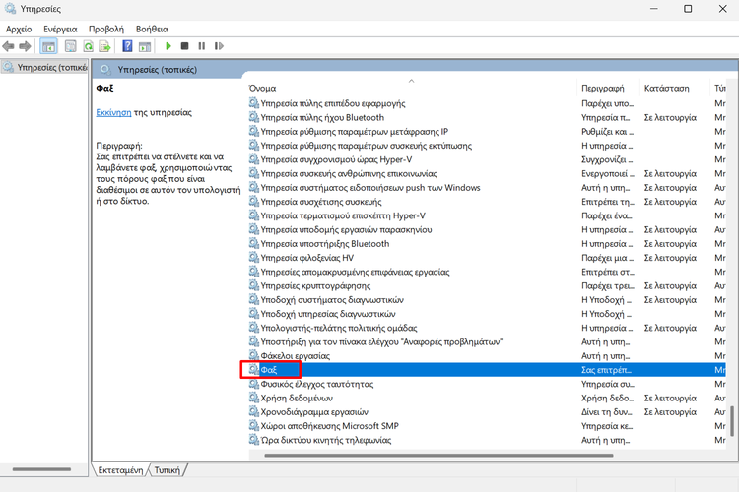Click the Stop Service square icon
Viewport: 739px width, 492px height.
point(184,46)
